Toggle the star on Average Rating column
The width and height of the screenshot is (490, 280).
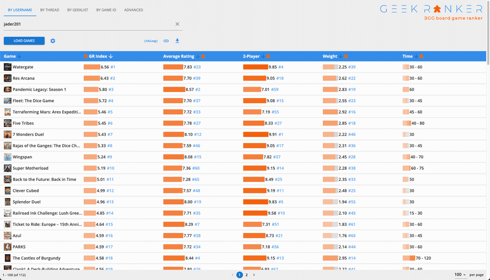click(203, 56)
